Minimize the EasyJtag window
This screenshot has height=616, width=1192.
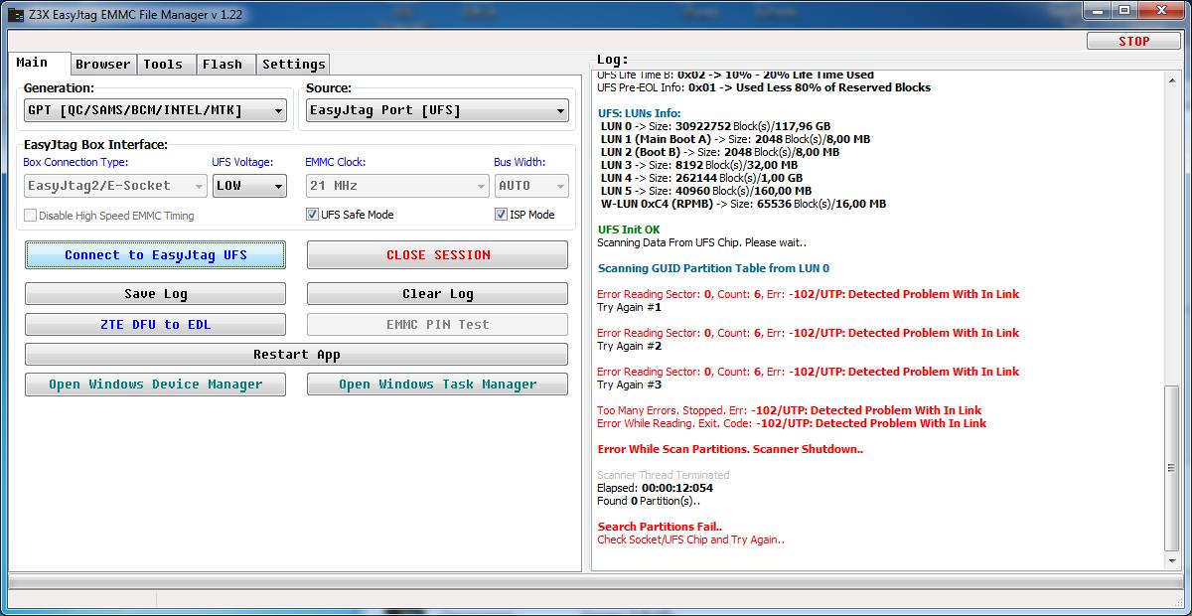pyautogui.click(x=1097, y=11)
